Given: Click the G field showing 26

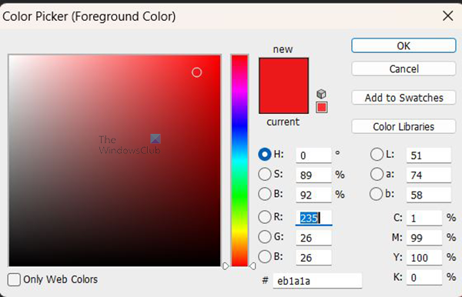Looking at the screenshot, I should pyautogui.click(x=313, y=238).
